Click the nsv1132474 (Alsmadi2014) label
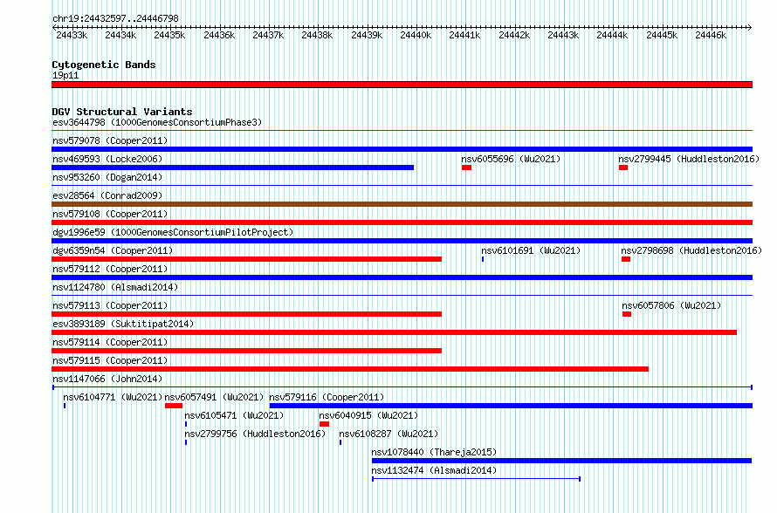Image resolution: width=777 pixels, height=513 pixels. [434, 470]
